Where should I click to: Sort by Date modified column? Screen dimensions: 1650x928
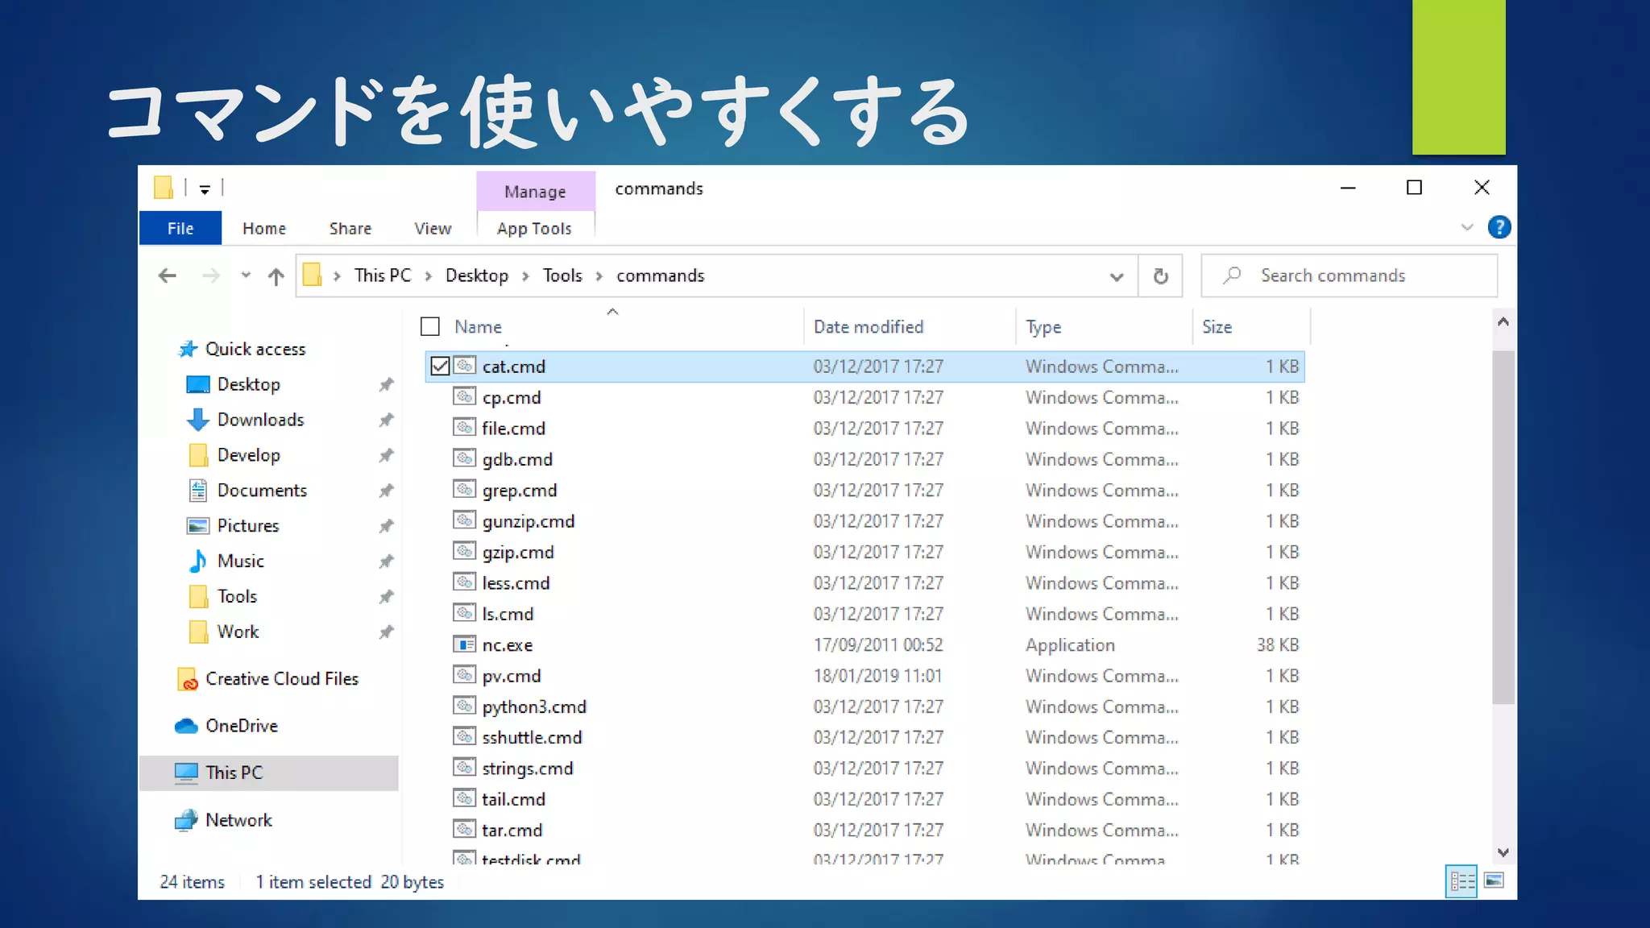869,327
